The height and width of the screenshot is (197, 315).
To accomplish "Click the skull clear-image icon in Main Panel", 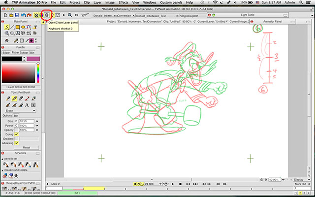I will (6, 41).
